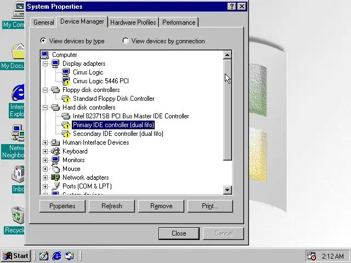The height and width of the screenshot is (263, 351).
Task: Click the device list scrollbar thumb
Action: tap(228, 110)
